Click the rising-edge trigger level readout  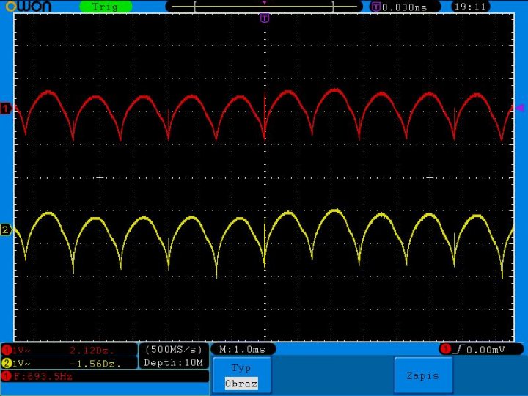tap(477, 349)
